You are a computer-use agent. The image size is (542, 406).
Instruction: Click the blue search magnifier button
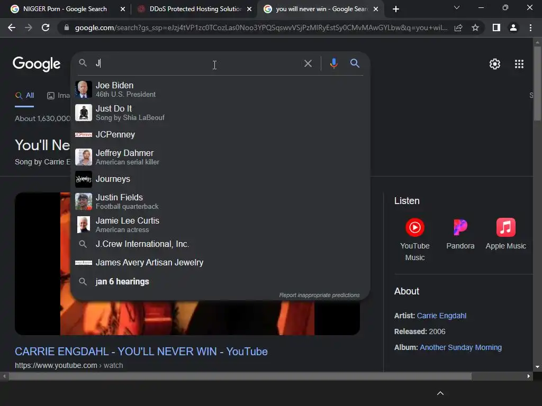pos(355,63)
